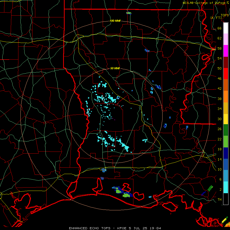The image size is (230, 230).
Task: Click the '38' legend value
Action: 220,99
